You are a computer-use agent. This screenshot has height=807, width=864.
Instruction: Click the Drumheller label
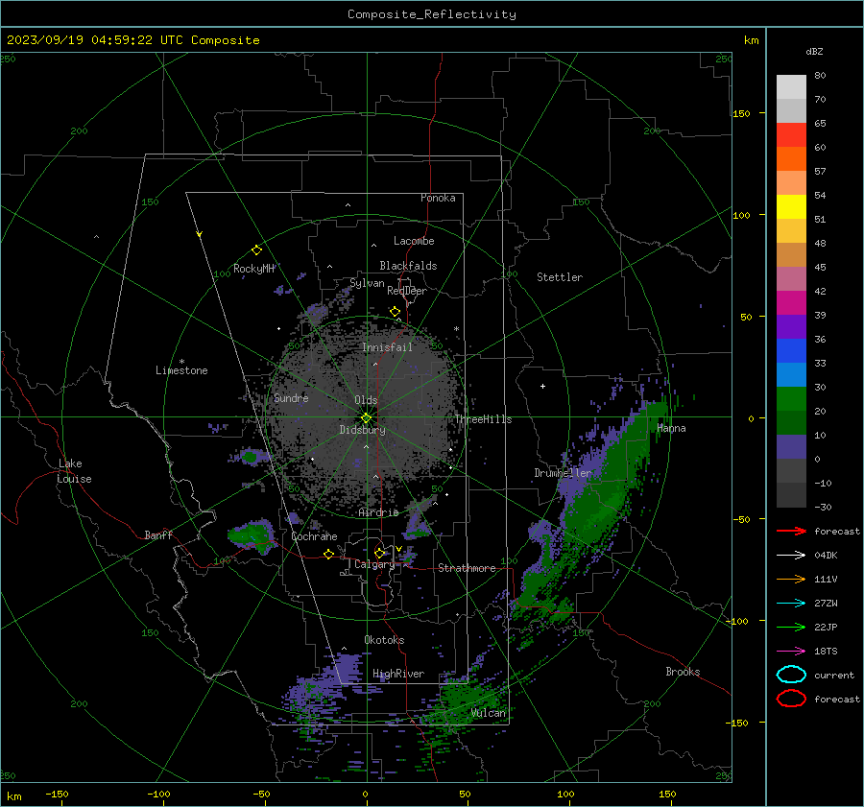(x=563, y=473)
